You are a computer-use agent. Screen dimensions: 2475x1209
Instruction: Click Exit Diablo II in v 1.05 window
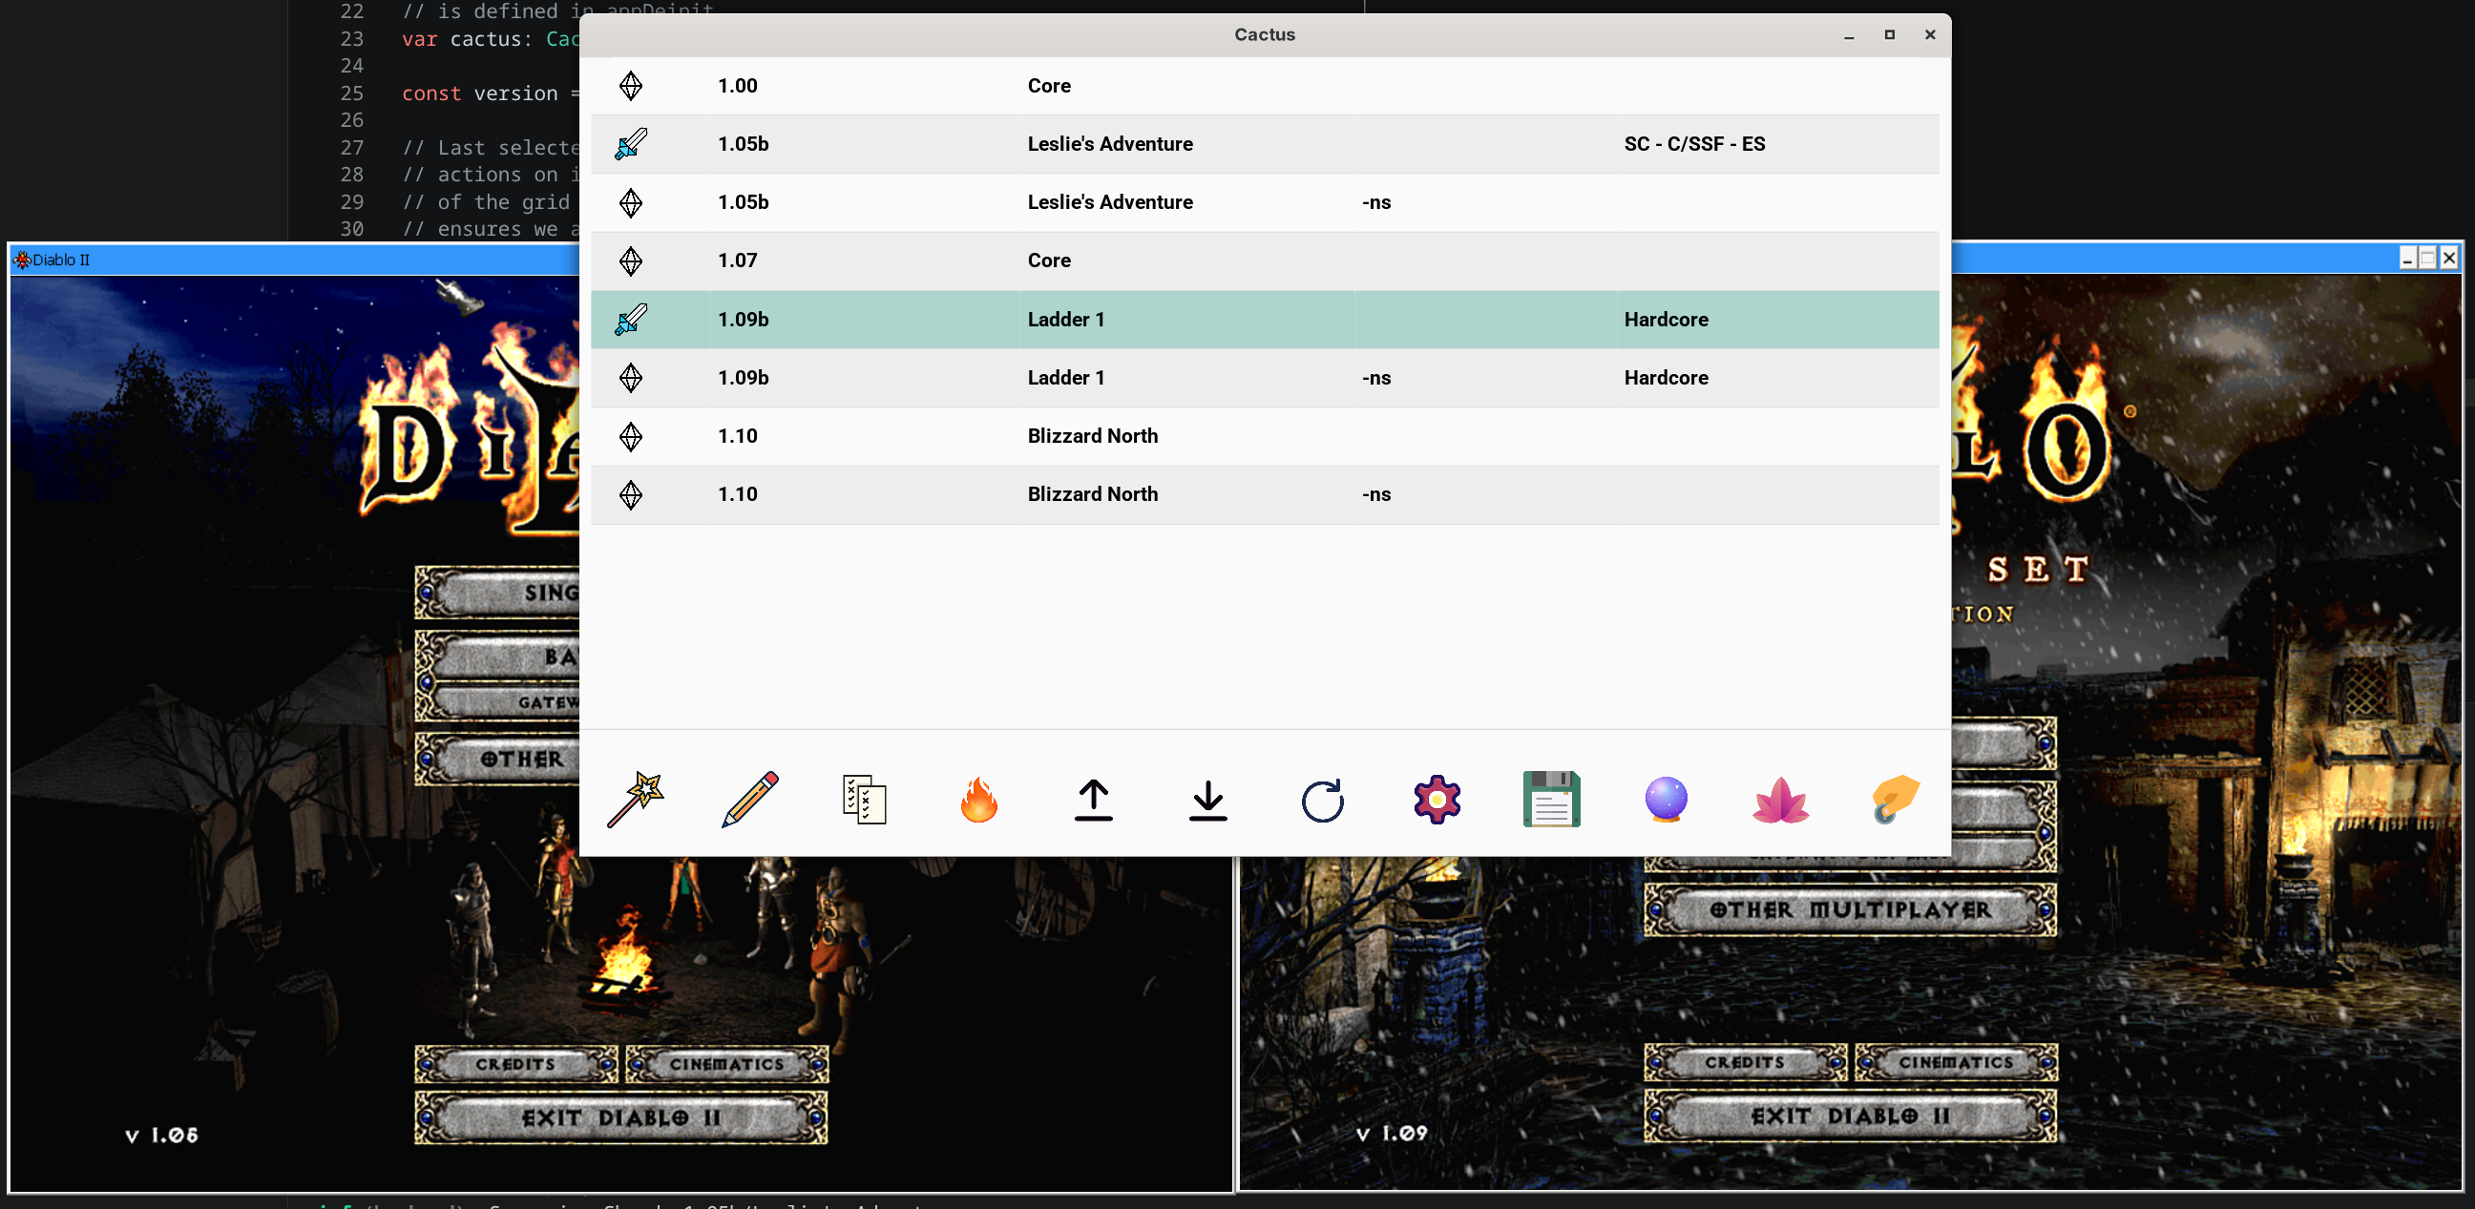click(620, 1117)
